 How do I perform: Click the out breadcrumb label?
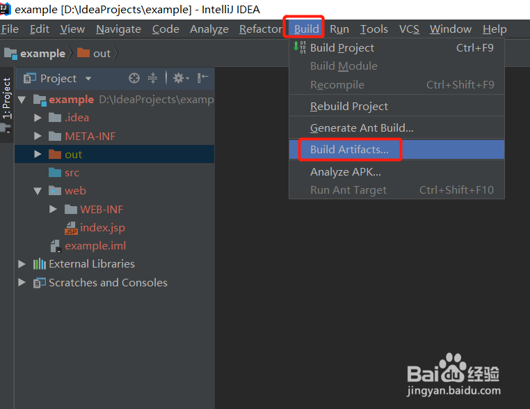tap(102, 54)
